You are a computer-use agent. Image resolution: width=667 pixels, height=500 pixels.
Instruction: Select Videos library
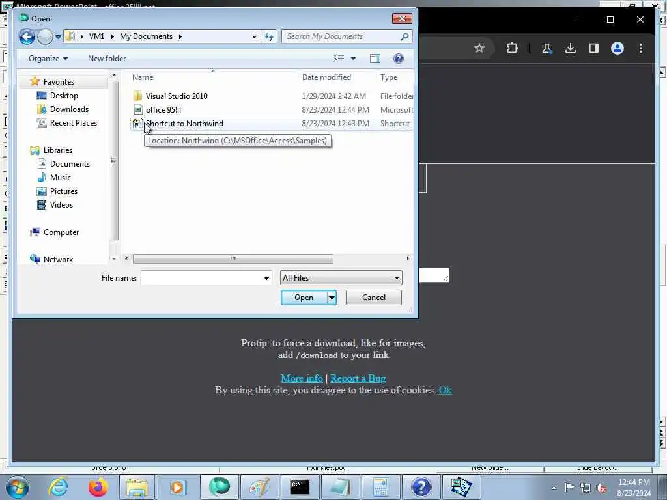click(61, 205)
